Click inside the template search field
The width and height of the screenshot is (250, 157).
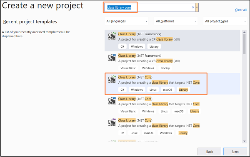[148, 7]
